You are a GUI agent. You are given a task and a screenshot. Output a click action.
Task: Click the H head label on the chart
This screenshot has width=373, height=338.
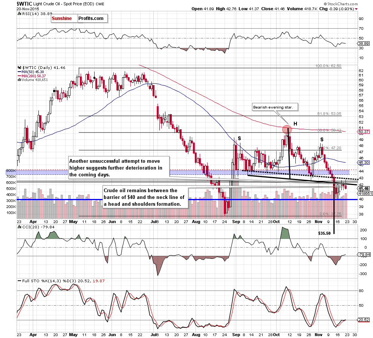pos(295,124)
